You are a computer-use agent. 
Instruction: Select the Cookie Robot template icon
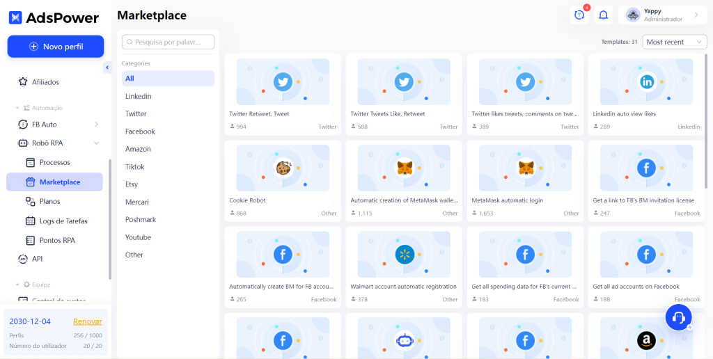pos(283,168)
